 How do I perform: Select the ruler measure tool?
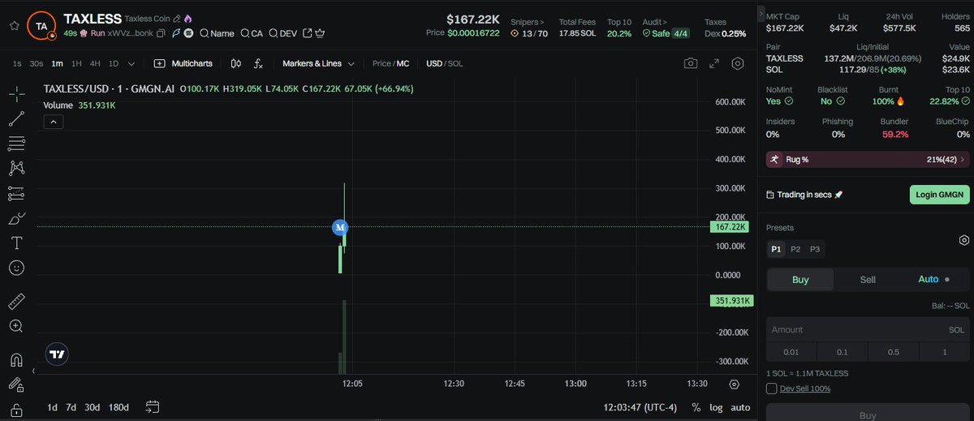[16, 302]
